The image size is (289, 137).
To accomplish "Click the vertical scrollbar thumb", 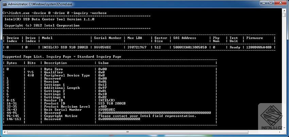I will 284,15.
